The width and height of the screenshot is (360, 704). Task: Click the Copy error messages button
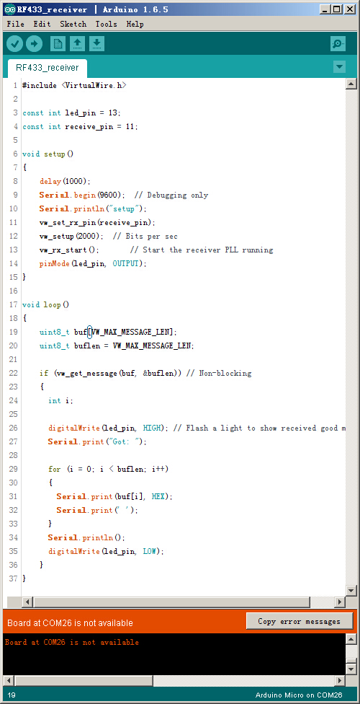300,621
